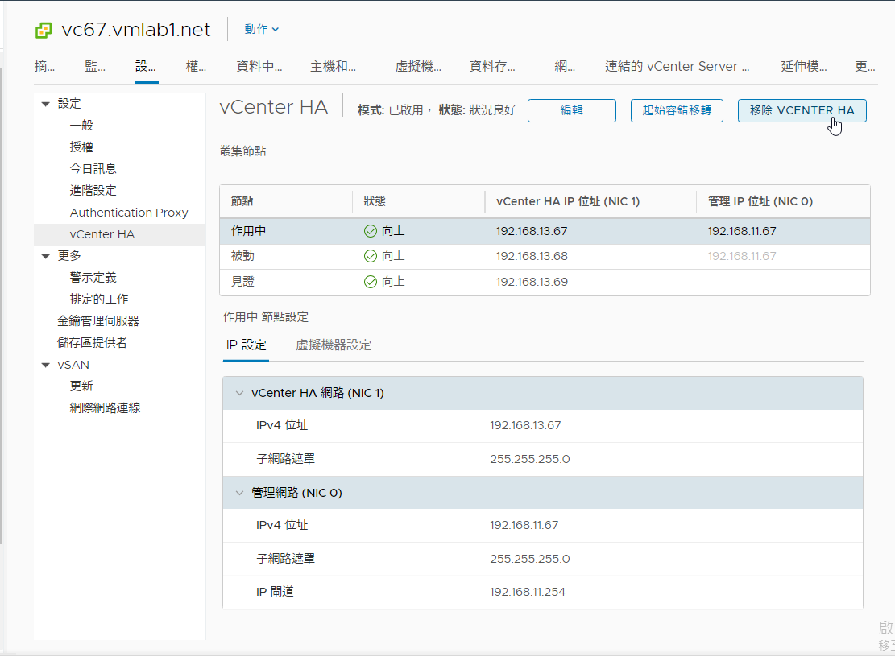Image resolution: width=895 pixels, height=657 pixels.
Task: Click the 起始容錯移轉 button
Action: point(677,110)
